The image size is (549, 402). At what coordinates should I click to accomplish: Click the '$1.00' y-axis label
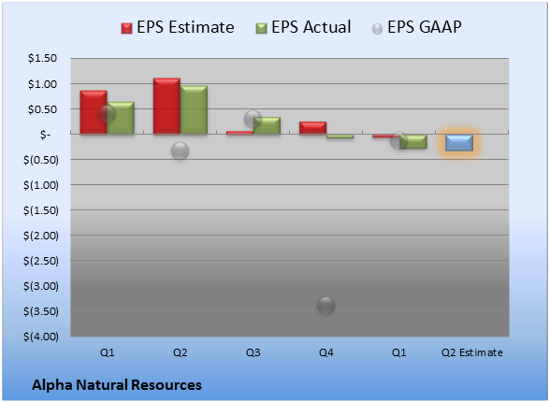[42, 84]
